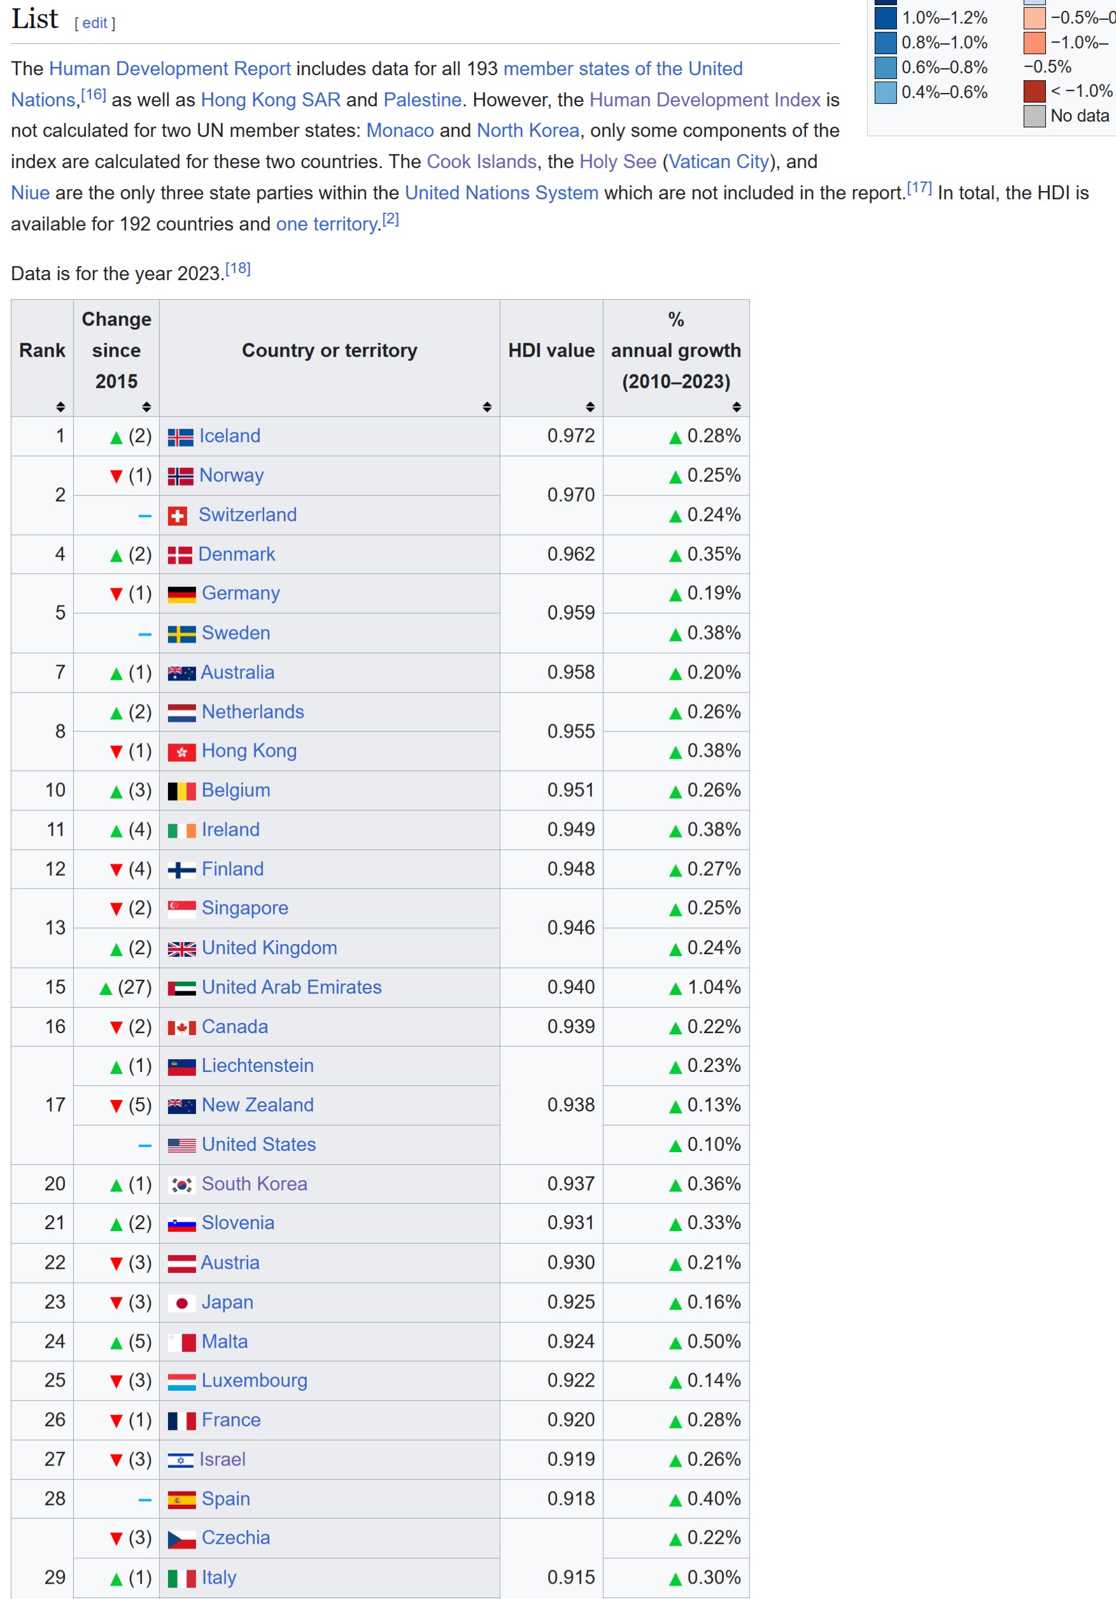Click the Sweden flag icon
This screenshot has width=1116, height=1599.
pyautogui.click(x=182, y=634)
